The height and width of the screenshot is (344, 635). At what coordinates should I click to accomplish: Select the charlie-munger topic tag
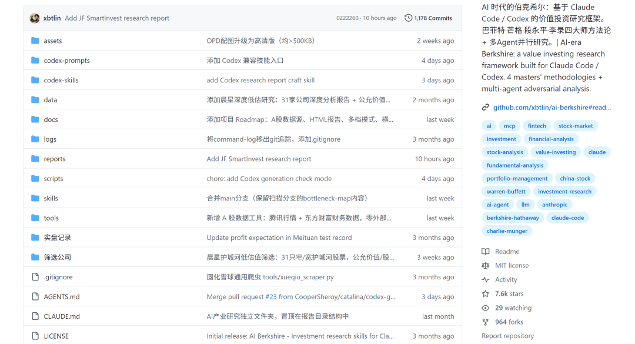point(507,231)
